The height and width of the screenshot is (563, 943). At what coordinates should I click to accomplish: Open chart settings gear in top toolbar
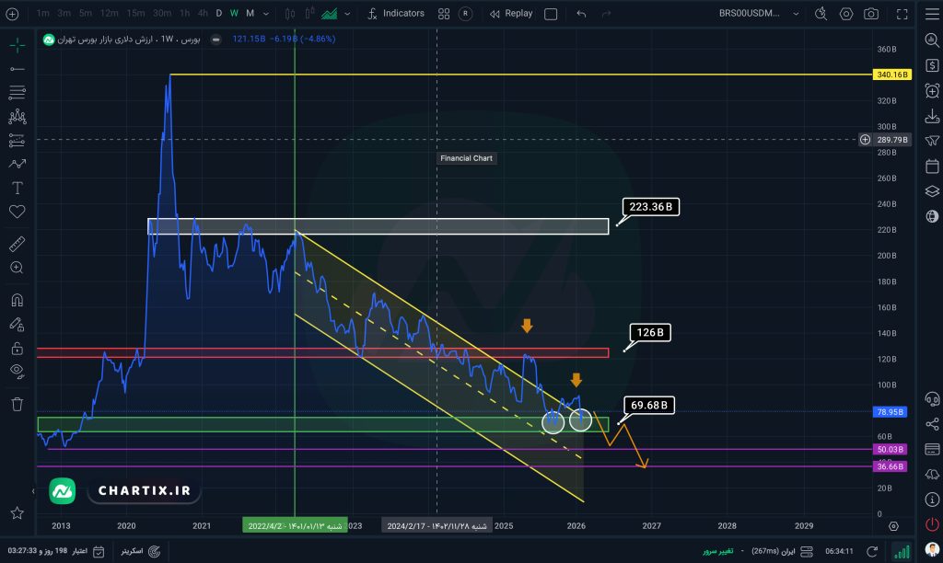pos(846,14)
